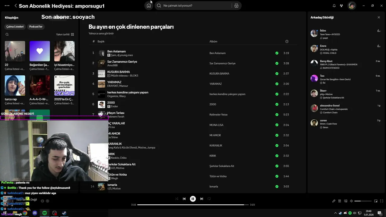Toggle liked checkmark for KUSURA BAKMA

coord(277,74)
